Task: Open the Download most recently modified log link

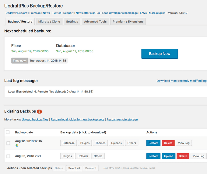Action: click(x=181, y=81)
